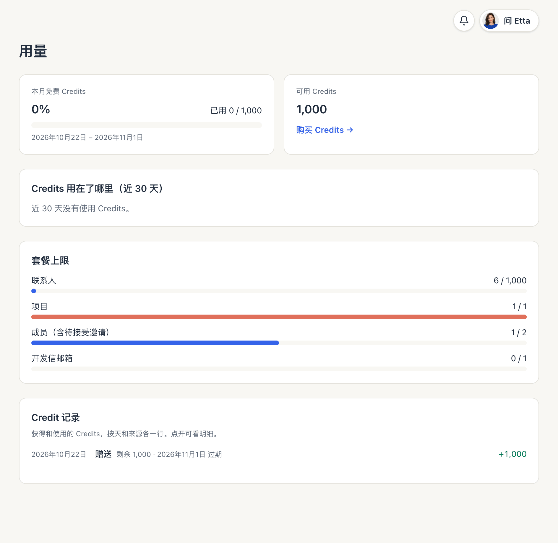
Task: Click the 已用 0 / 1,000 label
Action: [x=236, y=111]
